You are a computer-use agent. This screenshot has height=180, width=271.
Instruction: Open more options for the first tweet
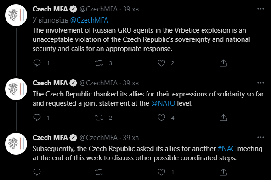point(260,9)
